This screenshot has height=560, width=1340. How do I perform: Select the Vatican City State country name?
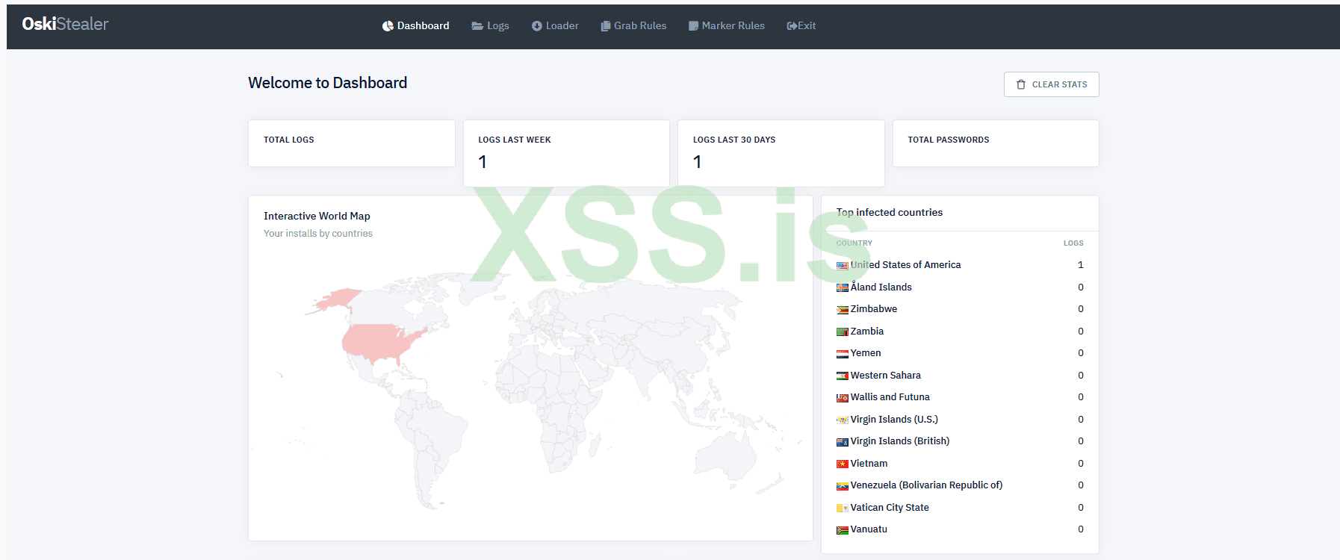(x=890, y=507)
